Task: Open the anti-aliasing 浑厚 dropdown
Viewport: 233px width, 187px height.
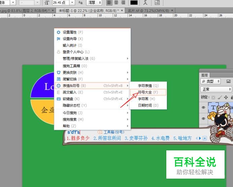Action: coord(94,3)
